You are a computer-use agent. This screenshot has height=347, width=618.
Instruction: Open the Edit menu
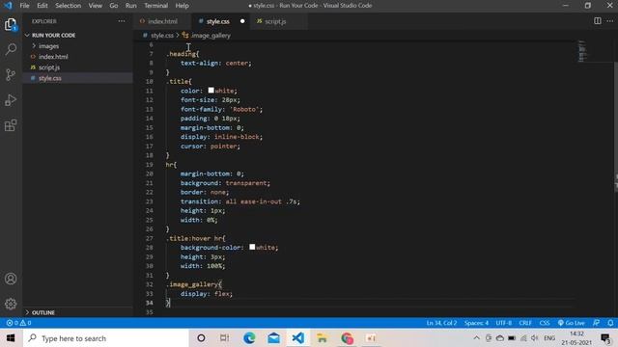coord(42,6)
